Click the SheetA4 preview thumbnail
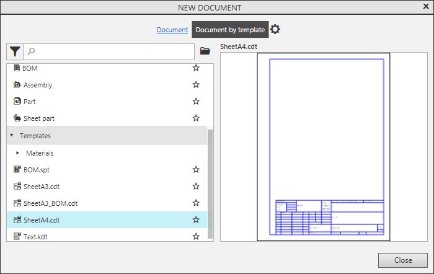The height and width of the screenshot is (274, 434). pos(324,146)
